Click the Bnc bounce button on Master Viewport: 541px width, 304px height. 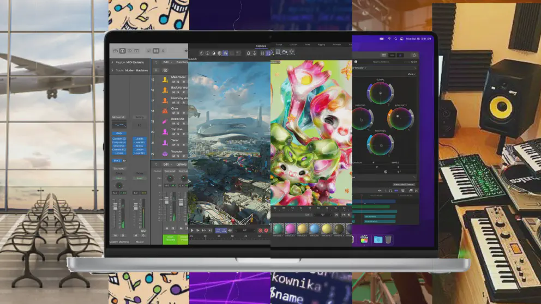coord(143,232)
